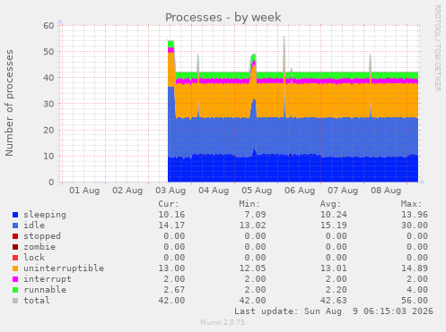Click runnable average value 2.20

[337, 290]
